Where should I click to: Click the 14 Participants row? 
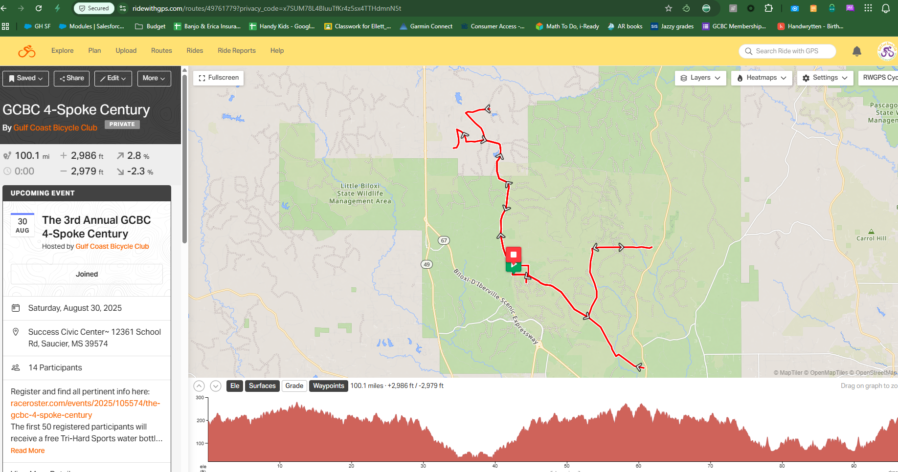pyautogui.click(x=87, y=368)
